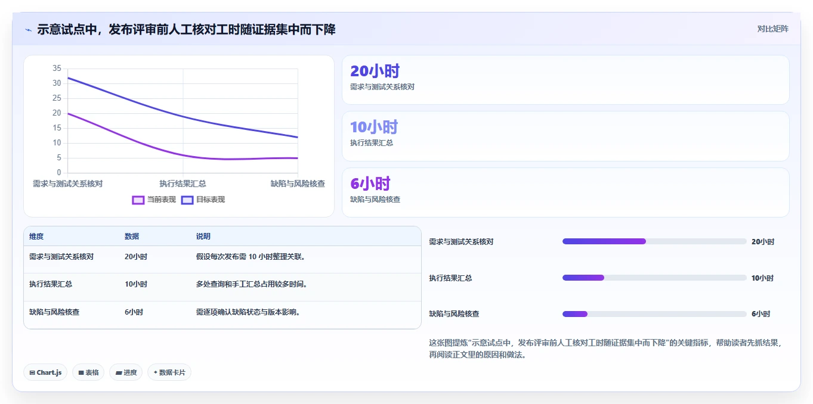Click table cell 10小时

pyautogui.click(x=136, y=284)
